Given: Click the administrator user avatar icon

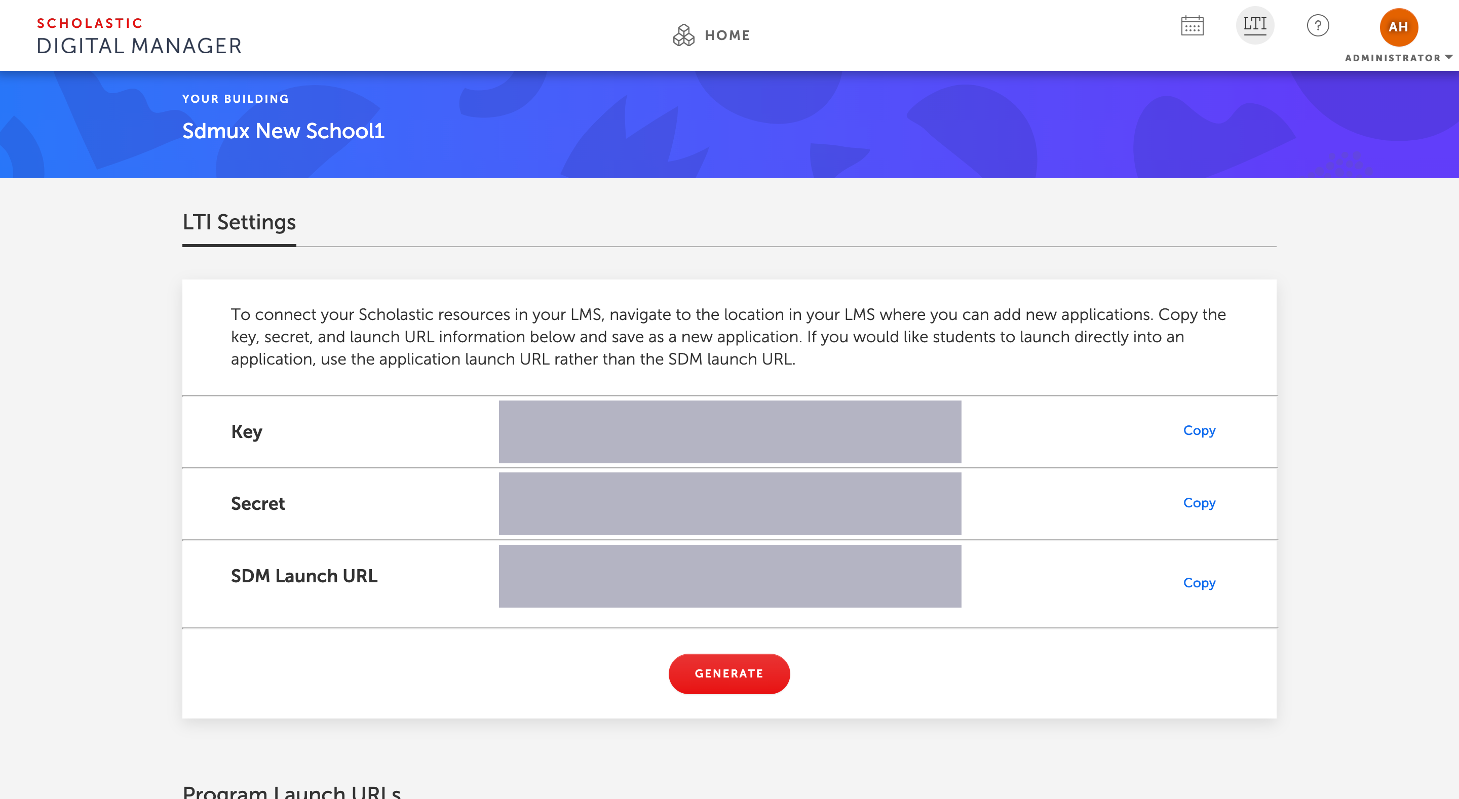Looking at the screenshot, I should [x=1398, y=26].
